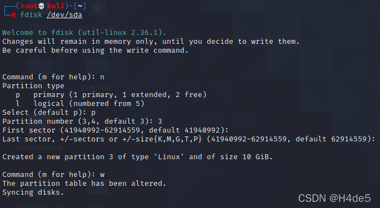380x208 pixels.
Task: Click the red root username text
Action: [x=29, y=6]
